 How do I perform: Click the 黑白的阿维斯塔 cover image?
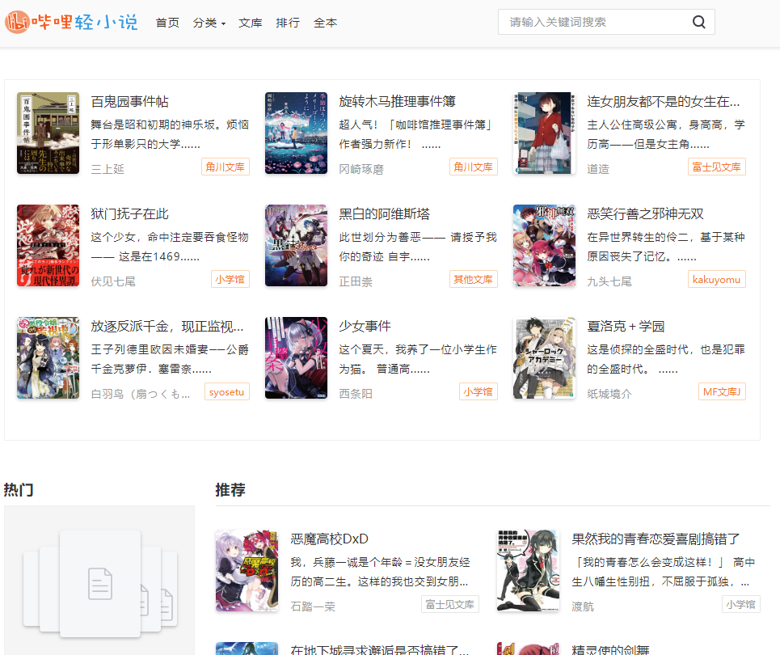point(296,245)
